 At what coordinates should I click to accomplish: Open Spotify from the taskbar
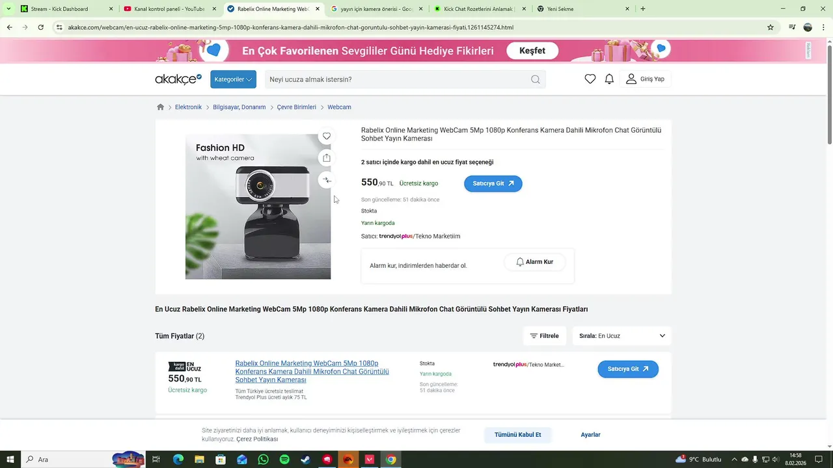click(284, 460)
